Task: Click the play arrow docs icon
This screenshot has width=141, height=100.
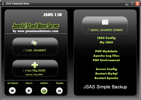Action: pyautogui.click(x=29, y=90)
